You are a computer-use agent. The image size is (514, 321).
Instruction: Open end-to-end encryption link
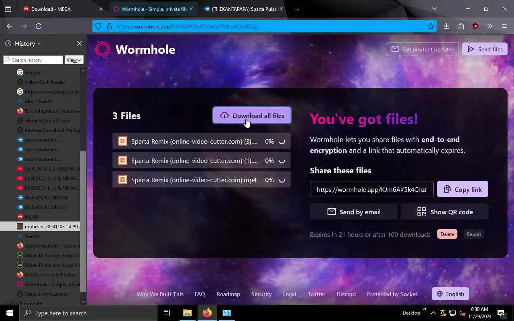click(385, 145)
